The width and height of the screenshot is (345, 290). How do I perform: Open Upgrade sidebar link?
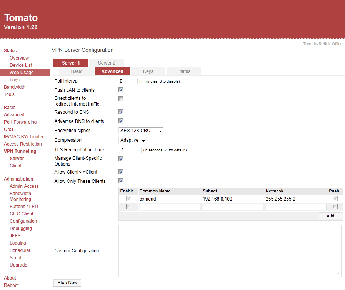pyautogui.click(x=18, y=265)
